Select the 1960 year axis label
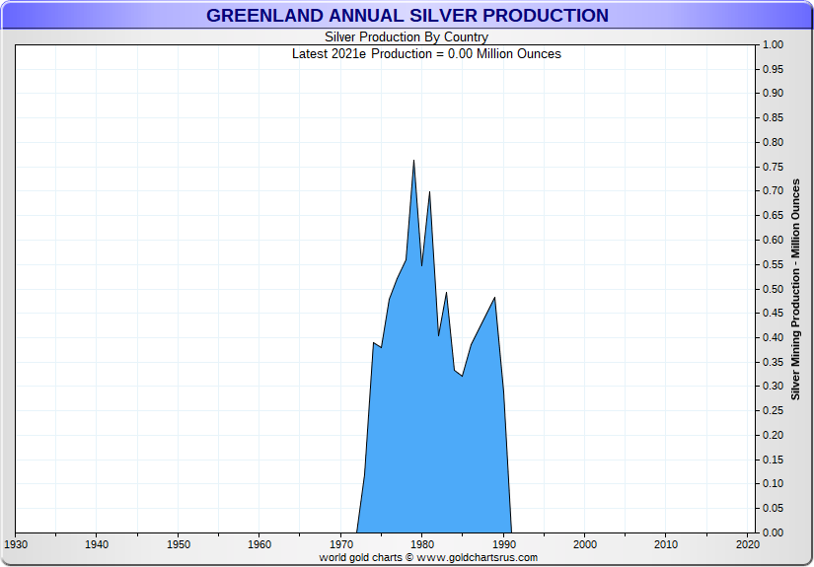814x567 pixels. coord(259,544)
